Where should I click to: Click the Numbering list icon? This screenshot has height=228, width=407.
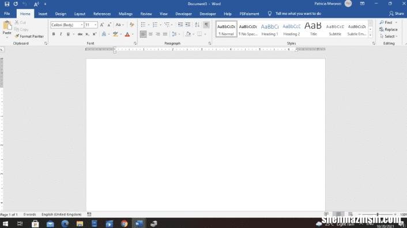pos(155,25)
